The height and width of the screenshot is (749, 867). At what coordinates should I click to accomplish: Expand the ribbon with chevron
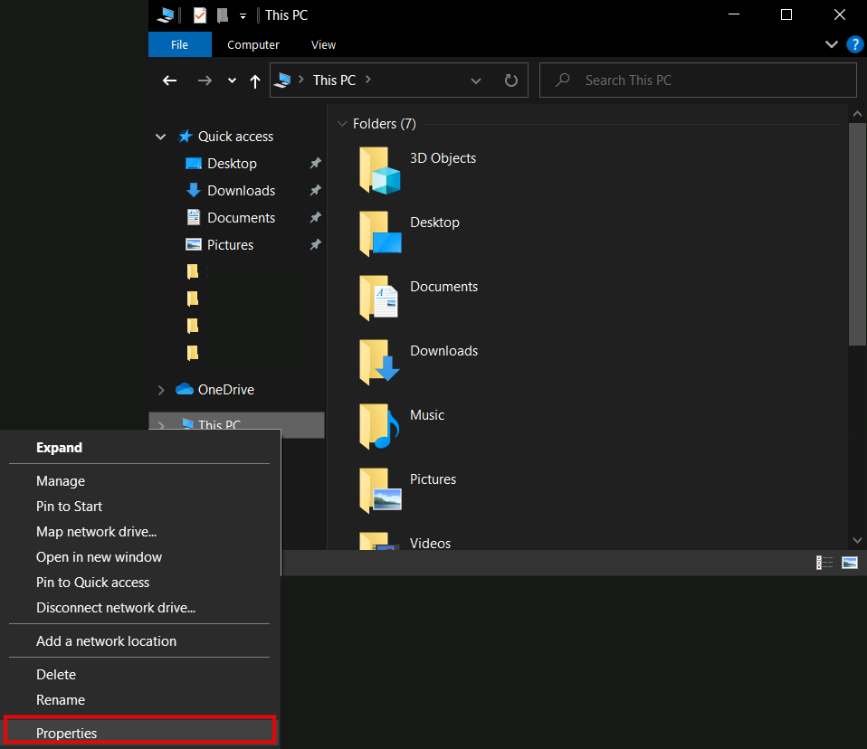click(831, 44)
